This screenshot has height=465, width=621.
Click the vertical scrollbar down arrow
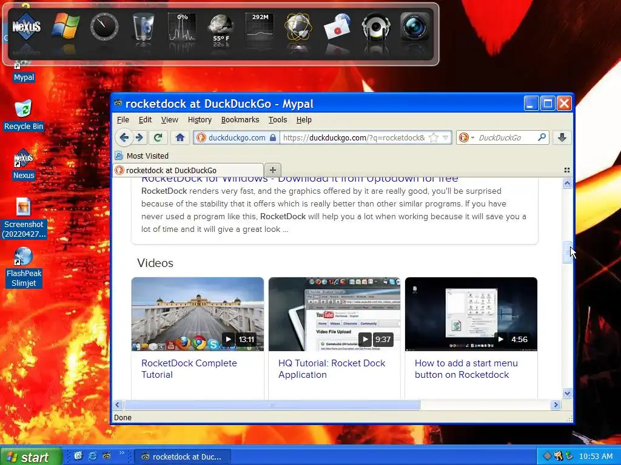point(567,393)
